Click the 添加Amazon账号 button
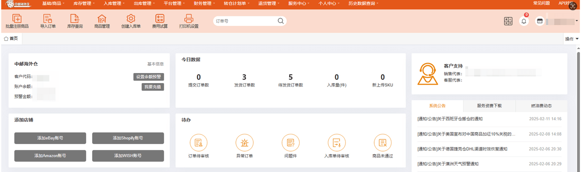Screen dimensions: 582x172 [x=50, y=156]
